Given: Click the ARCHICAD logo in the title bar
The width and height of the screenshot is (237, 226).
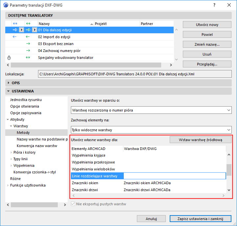Looking at the screenshot, I should coord(6,5).
